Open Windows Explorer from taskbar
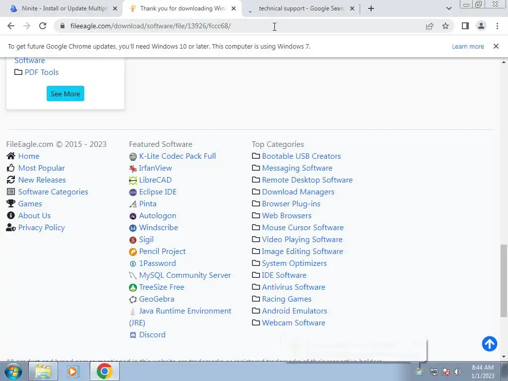The image size is (508, 381). 43,371
